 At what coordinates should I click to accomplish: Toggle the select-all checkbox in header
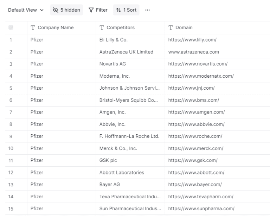tap(11, 27)
